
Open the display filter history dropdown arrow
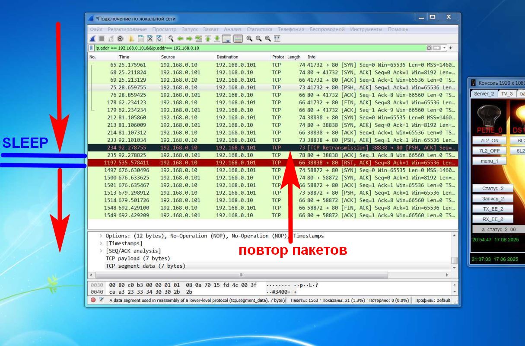tap(444, 48)
